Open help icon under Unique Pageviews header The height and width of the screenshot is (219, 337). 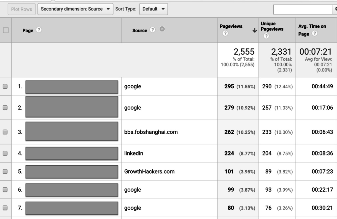[x=266, y=36]
